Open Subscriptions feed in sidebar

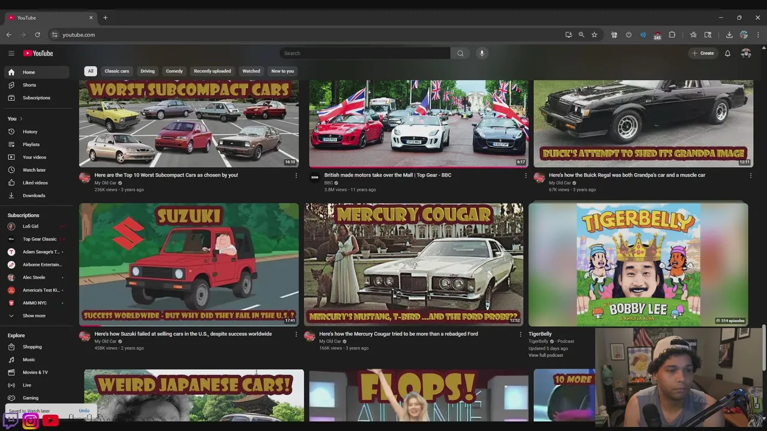[x=37, y=98]
